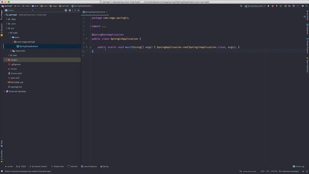The image size is (309, 174).
Task: Click the SpringitApplication breadcrumb in navigation bar
Action: click(x=82, y=6)
